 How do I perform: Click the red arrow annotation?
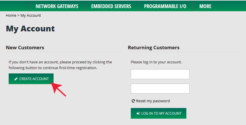point(58,89)
